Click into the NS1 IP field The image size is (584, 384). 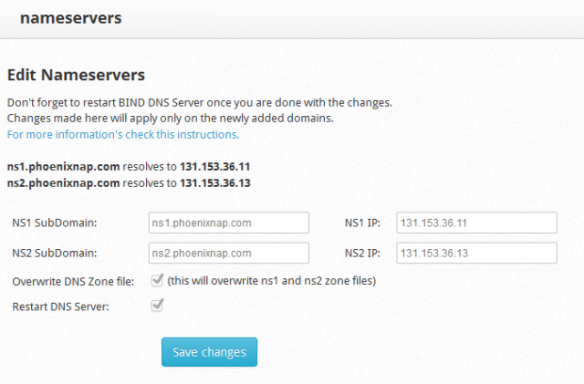coord(476,223)
